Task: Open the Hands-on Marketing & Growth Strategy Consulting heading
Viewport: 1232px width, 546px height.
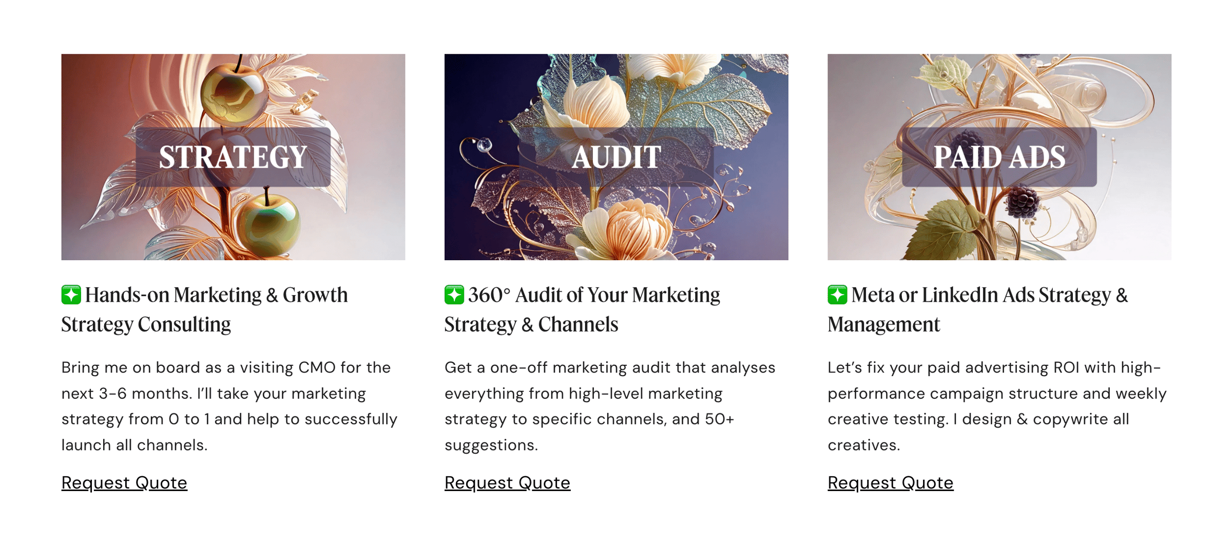Action: (x=205, y=309)
